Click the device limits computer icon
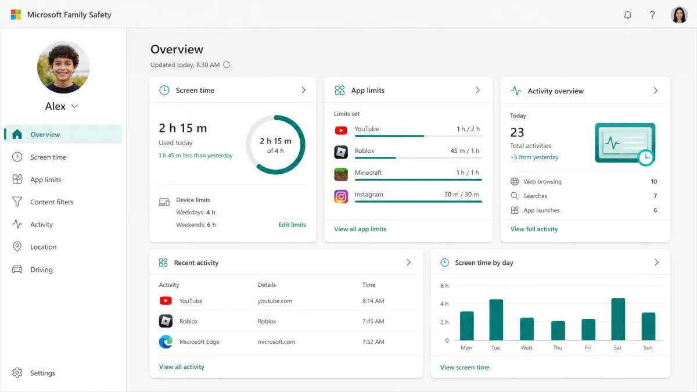 pyautogui.click(x=164, y=202)
